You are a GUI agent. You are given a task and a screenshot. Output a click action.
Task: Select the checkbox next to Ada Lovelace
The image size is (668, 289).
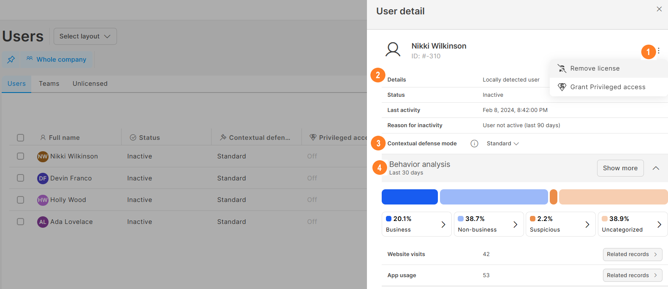click(20, 221)
